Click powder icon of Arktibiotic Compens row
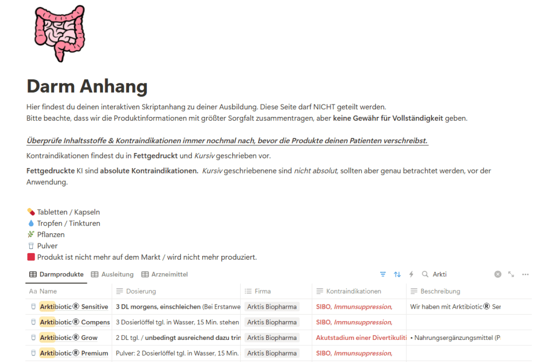This screenshot has width=553, height=362. (33, 322)
